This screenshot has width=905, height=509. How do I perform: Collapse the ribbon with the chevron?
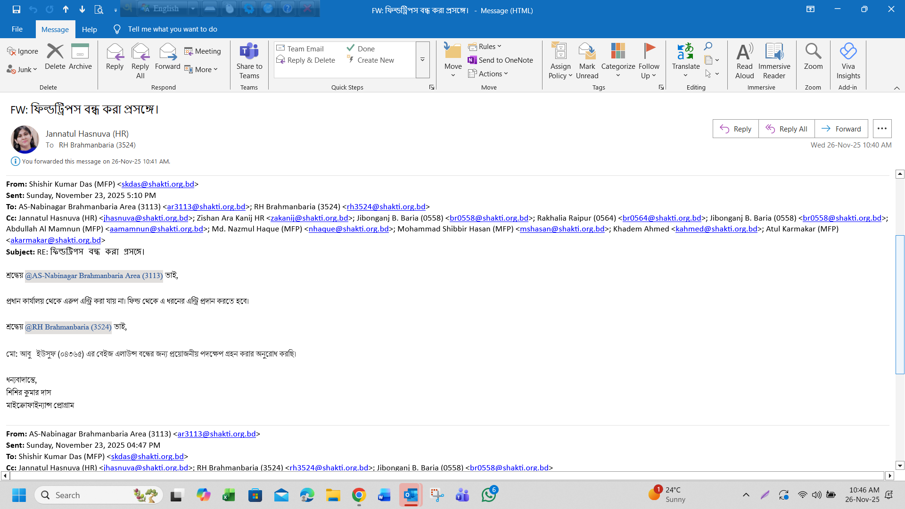point(897,88)
